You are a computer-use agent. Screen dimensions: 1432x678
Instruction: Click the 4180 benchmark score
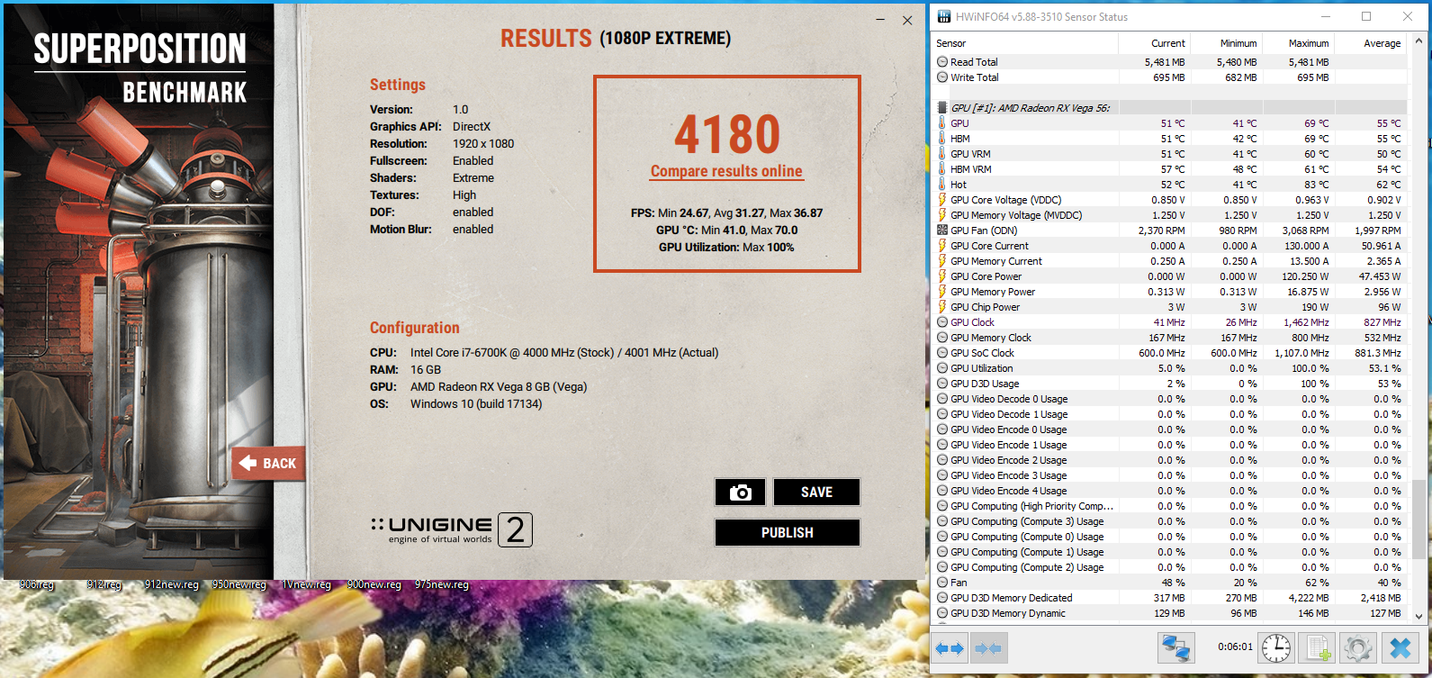tap(727, 134)
